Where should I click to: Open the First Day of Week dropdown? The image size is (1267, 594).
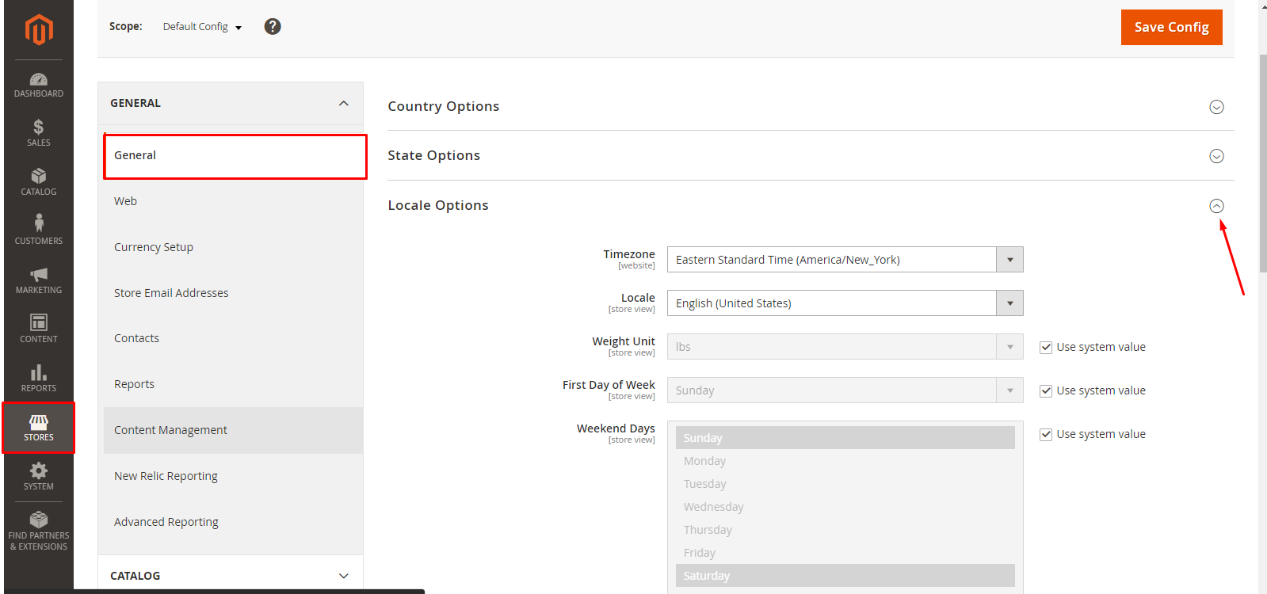[x=845, y=390]
